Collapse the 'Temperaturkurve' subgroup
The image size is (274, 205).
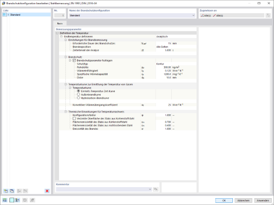(x=70, y=88)
